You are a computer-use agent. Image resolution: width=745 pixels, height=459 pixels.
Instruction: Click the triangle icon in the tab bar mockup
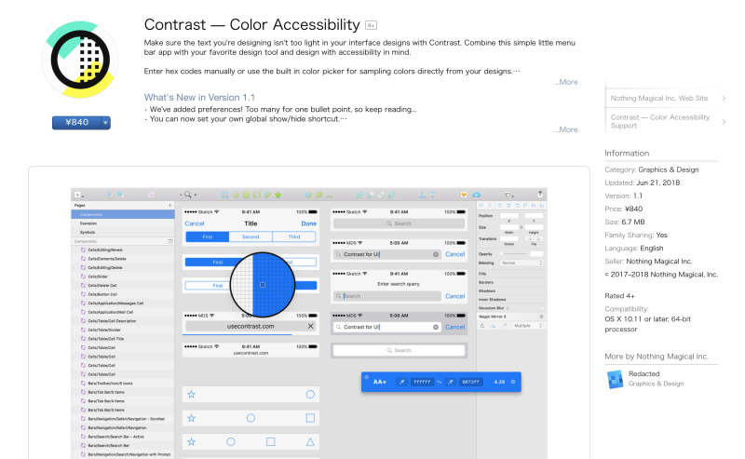pos(310,442)
